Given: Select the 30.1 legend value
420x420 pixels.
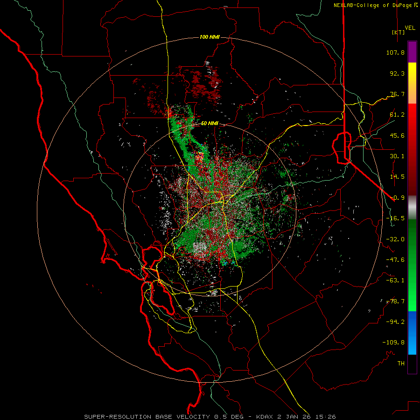Looking at the screenshot, I should 397,156.
